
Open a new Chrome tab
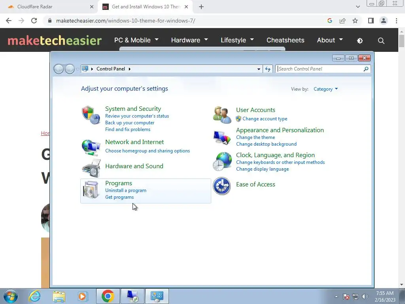coord(201,7)
